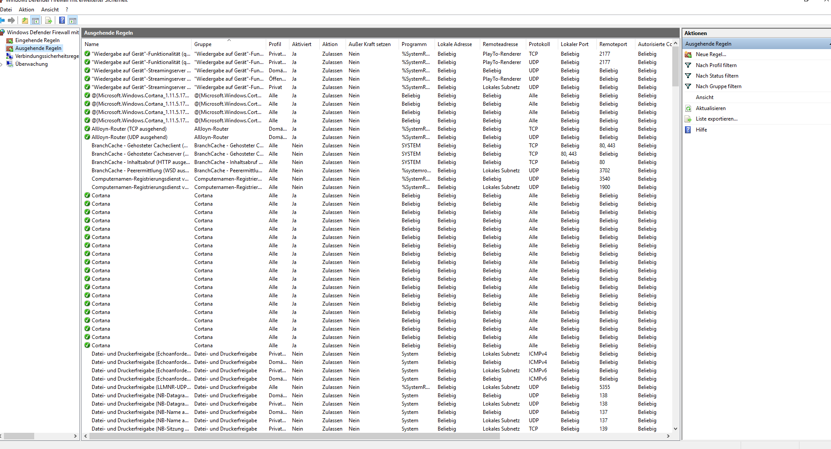Click the Hilfe question mark icon in Aktionen
This screenshot has height=449, width=831.
[688, 130]
